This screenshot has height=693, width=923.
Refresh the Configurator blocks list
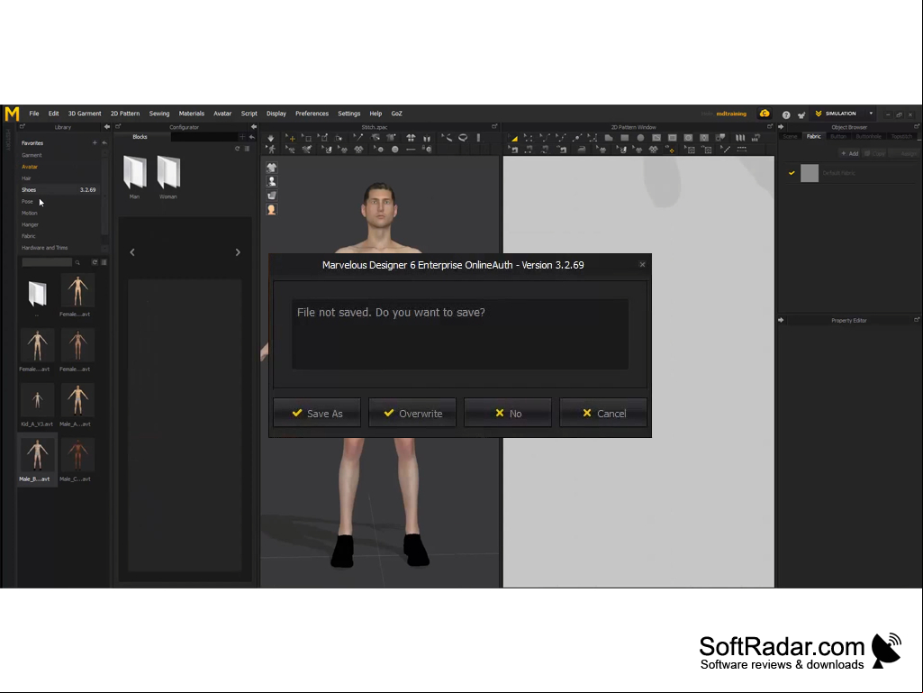click(237, 149)
